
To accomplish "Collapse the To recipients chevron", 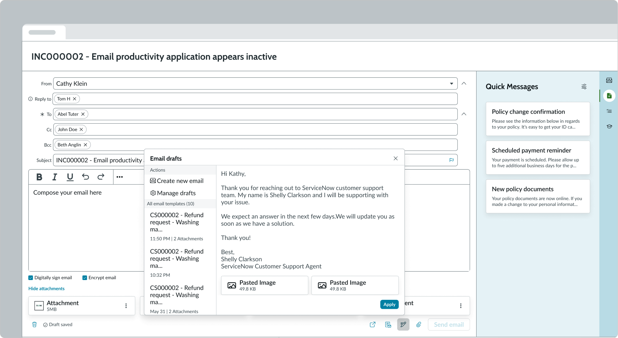I will coord(464,114).
